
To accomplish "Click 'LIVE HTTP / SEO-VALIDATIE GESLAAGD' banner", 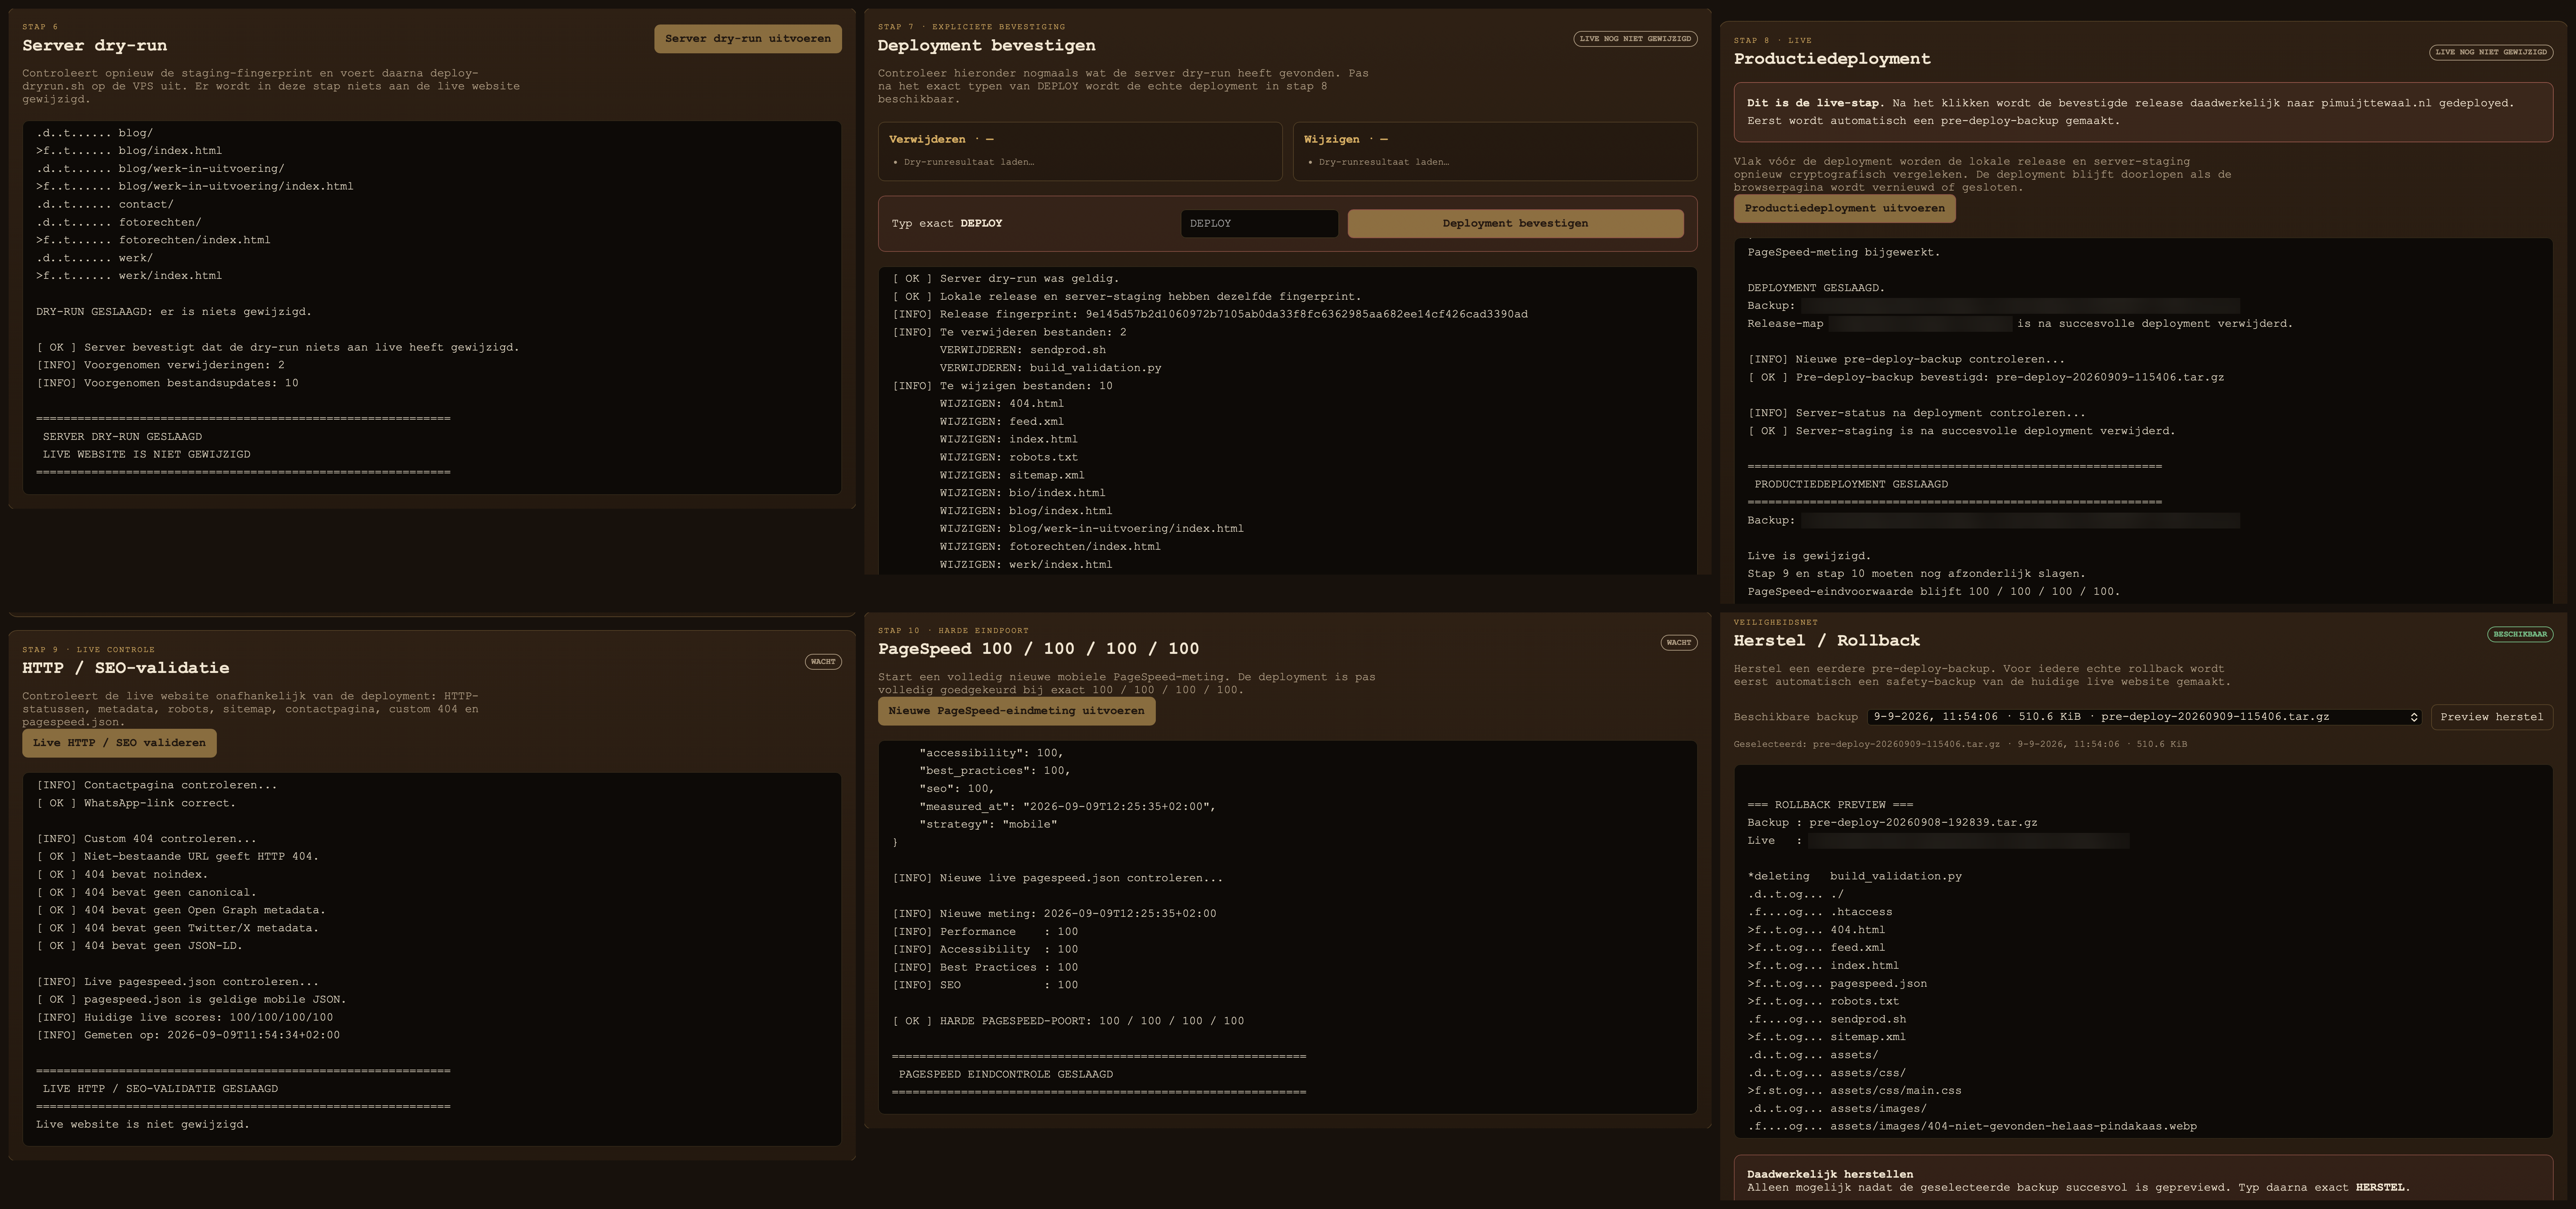I will 160,1089.
